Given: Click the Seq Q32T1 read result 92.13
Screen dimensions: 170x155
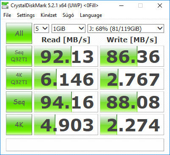Looking at the screenshot, I should (66, 56).
